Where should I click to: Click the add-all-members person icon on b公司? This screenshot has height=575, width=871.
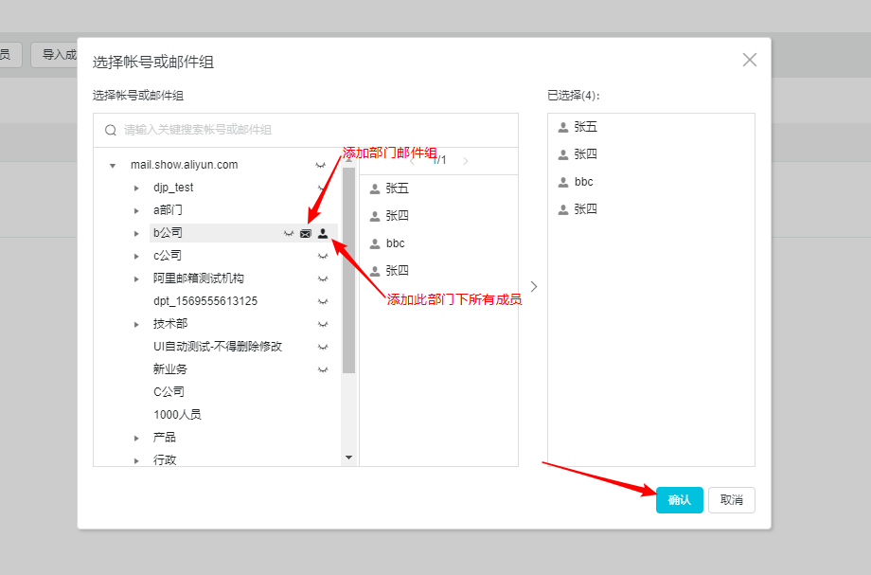pyautogui.click(x=322, y=233)
